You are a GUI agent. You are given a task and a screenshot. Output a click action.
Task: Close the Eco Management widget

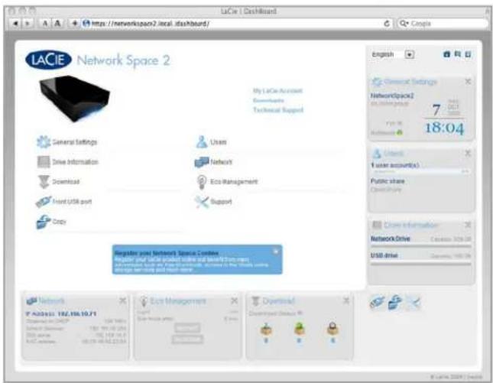234,301
